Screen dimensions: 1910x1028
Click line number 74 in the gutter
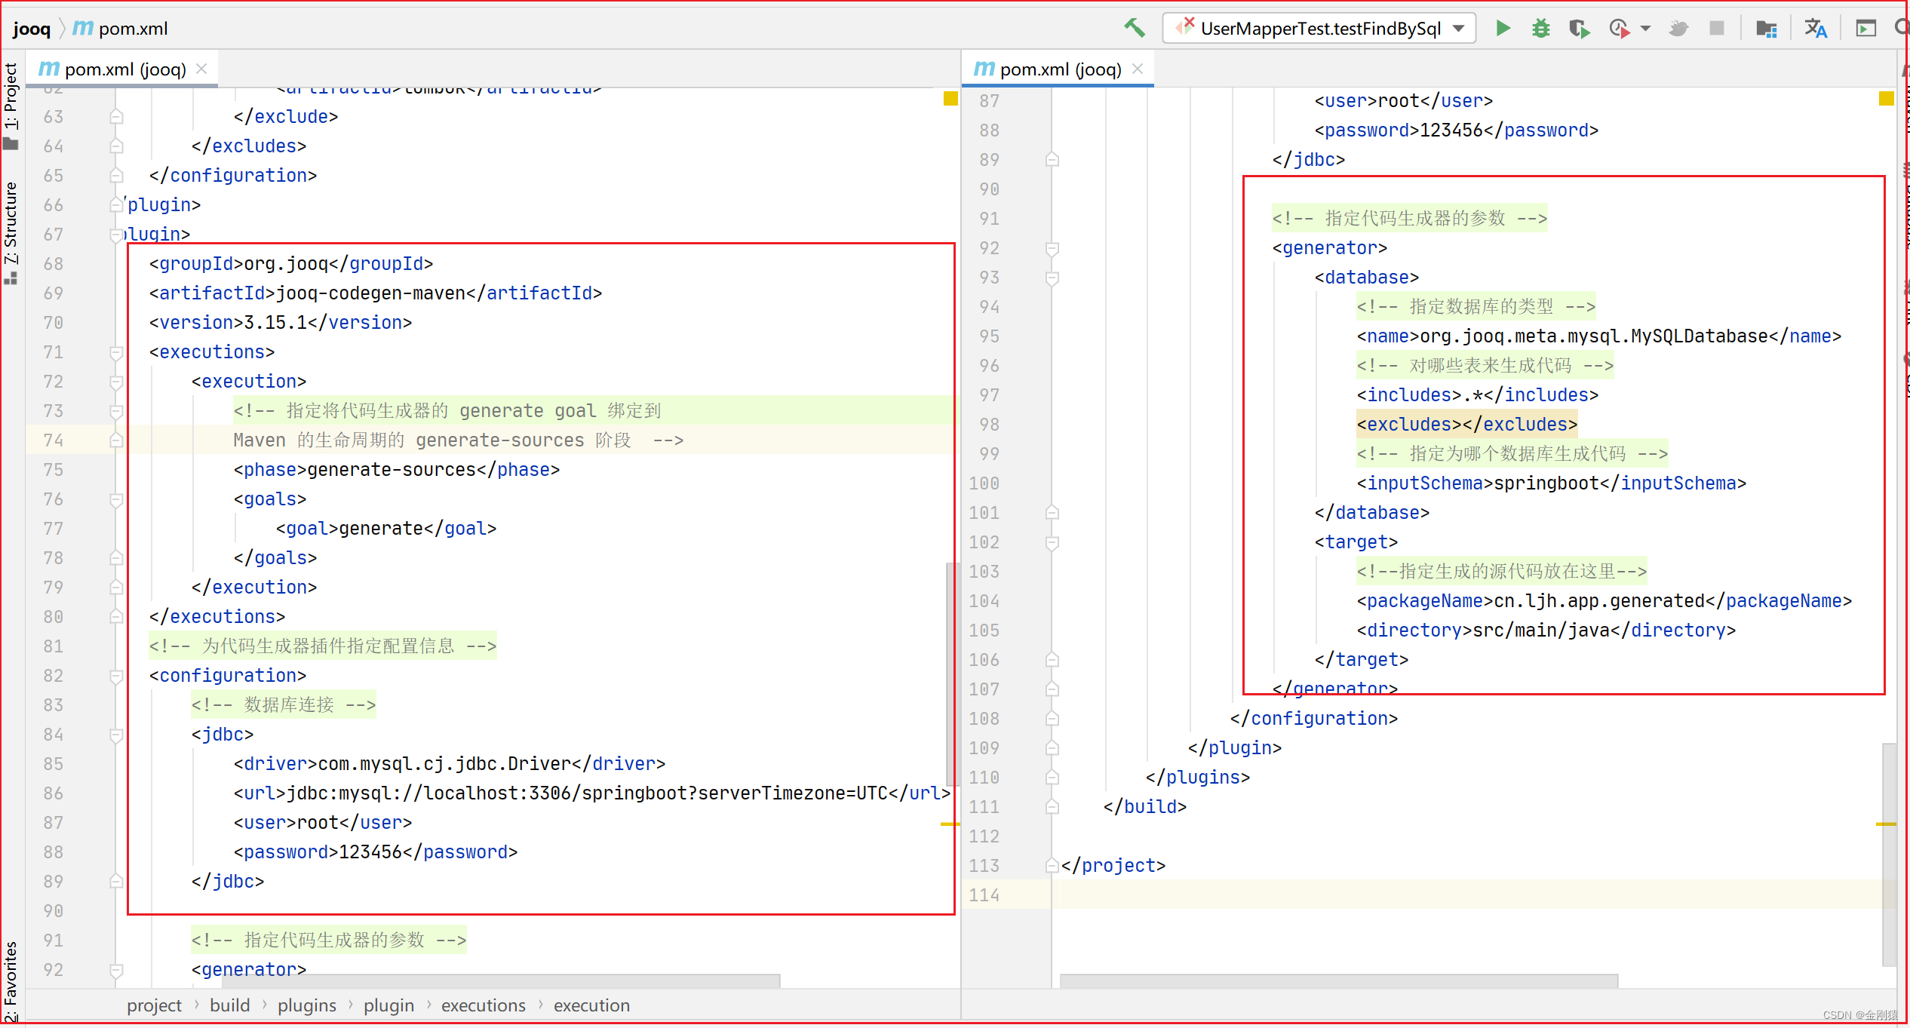(53, 440)
